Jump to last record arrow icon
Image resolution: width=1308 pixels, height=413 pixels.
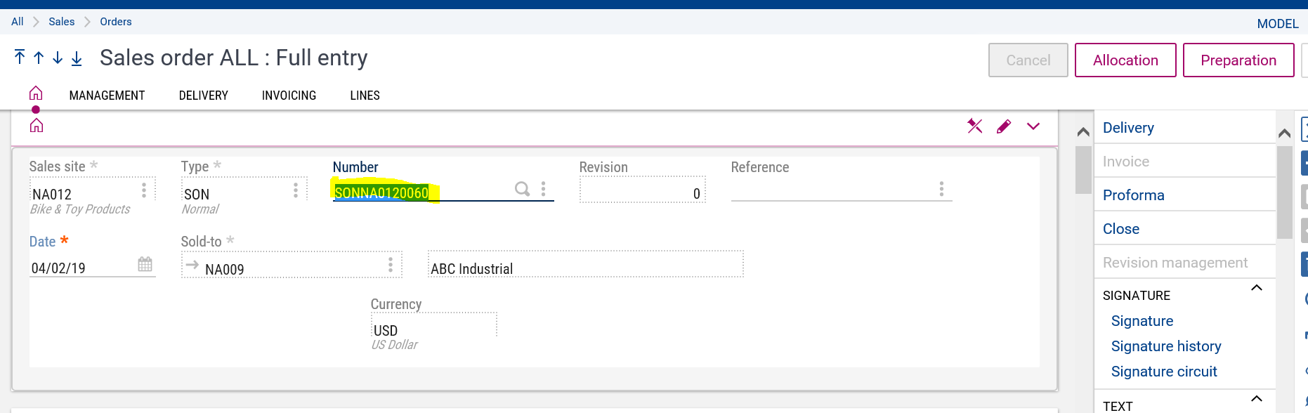pyautogui.click(x=77, y=58)
